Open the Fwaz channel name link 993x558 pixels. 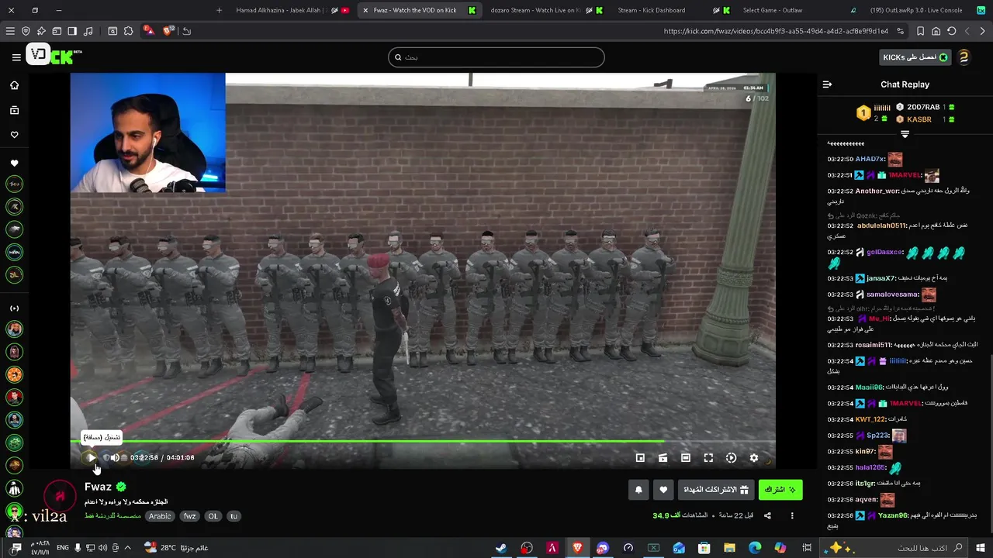98,487
